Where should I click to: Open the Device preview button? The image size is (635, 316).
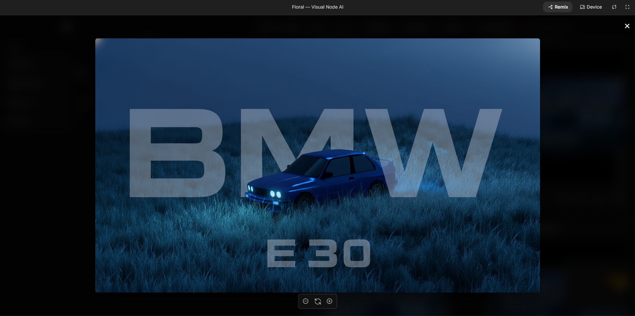[591, 7]
